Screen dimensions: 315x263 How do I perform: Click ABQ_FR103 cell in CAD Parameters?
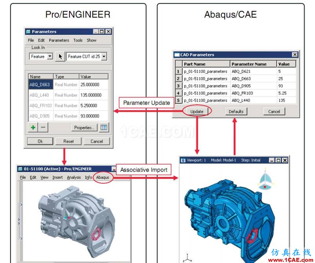pos(253,93)
